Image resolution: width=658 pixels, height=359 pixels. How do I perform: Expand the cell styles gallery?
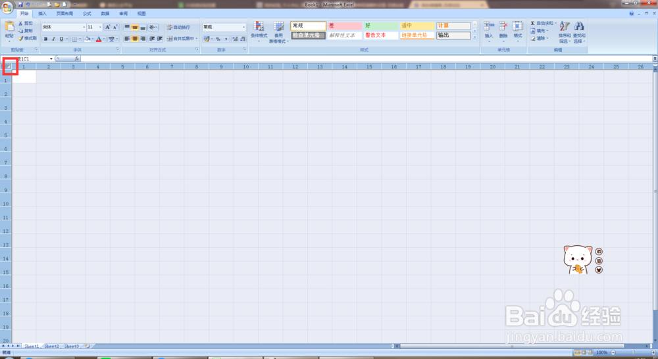(x=475, y=37)
